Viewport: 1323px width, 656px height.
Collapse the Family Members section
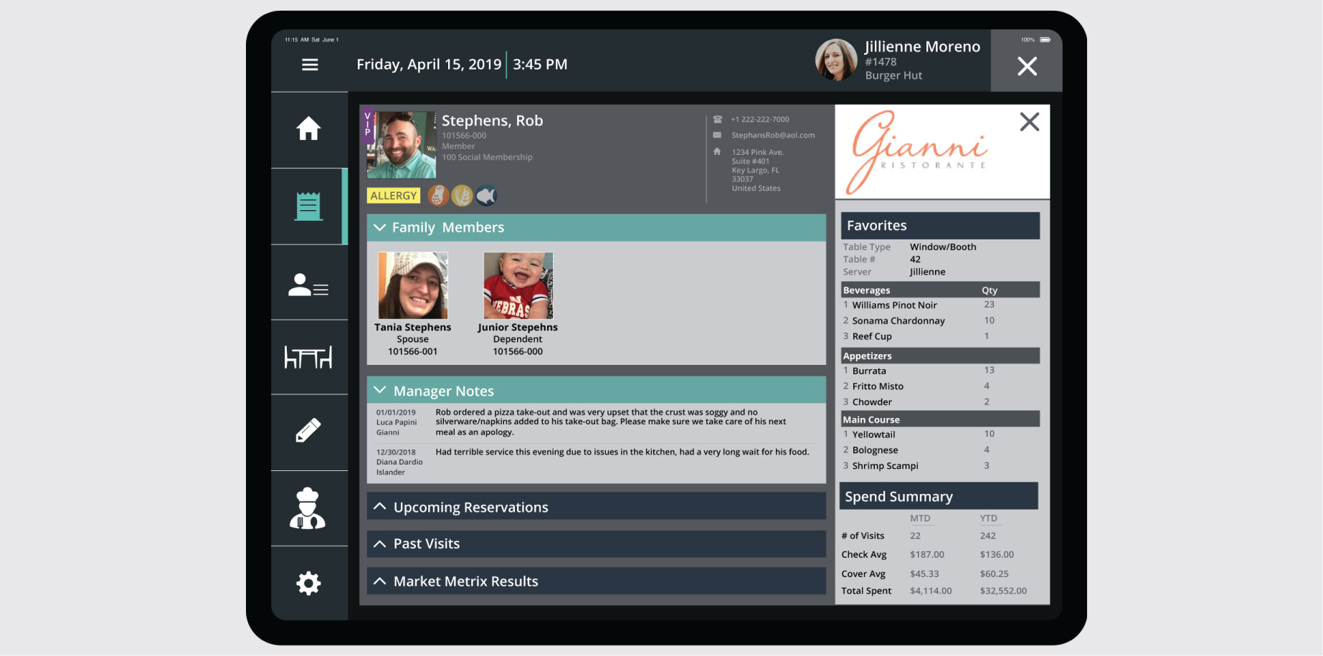click(x=380, y=227)
